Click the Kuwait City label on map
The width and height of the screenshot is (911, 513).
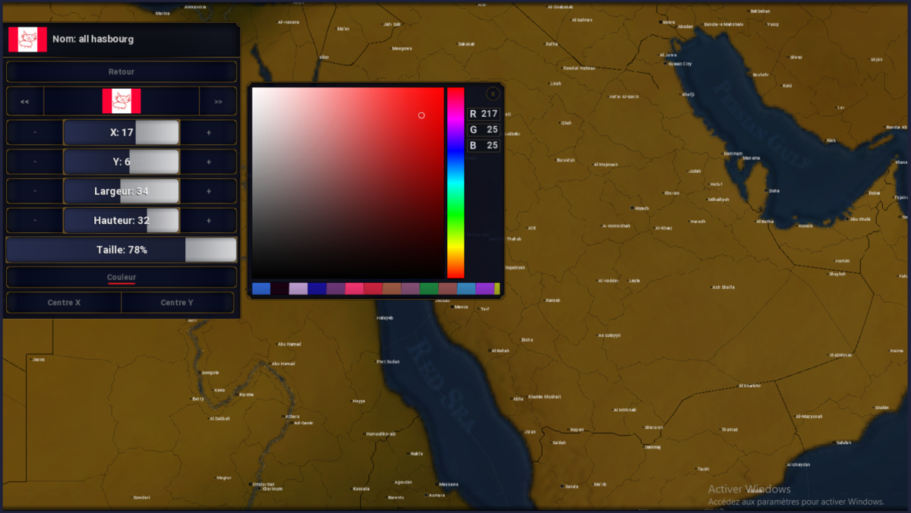click(679, 64)
